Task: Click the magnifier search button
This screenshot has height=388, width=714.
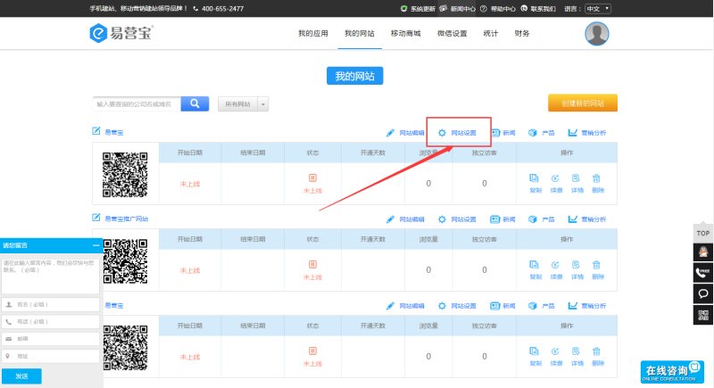Action: tap(195, 104)
